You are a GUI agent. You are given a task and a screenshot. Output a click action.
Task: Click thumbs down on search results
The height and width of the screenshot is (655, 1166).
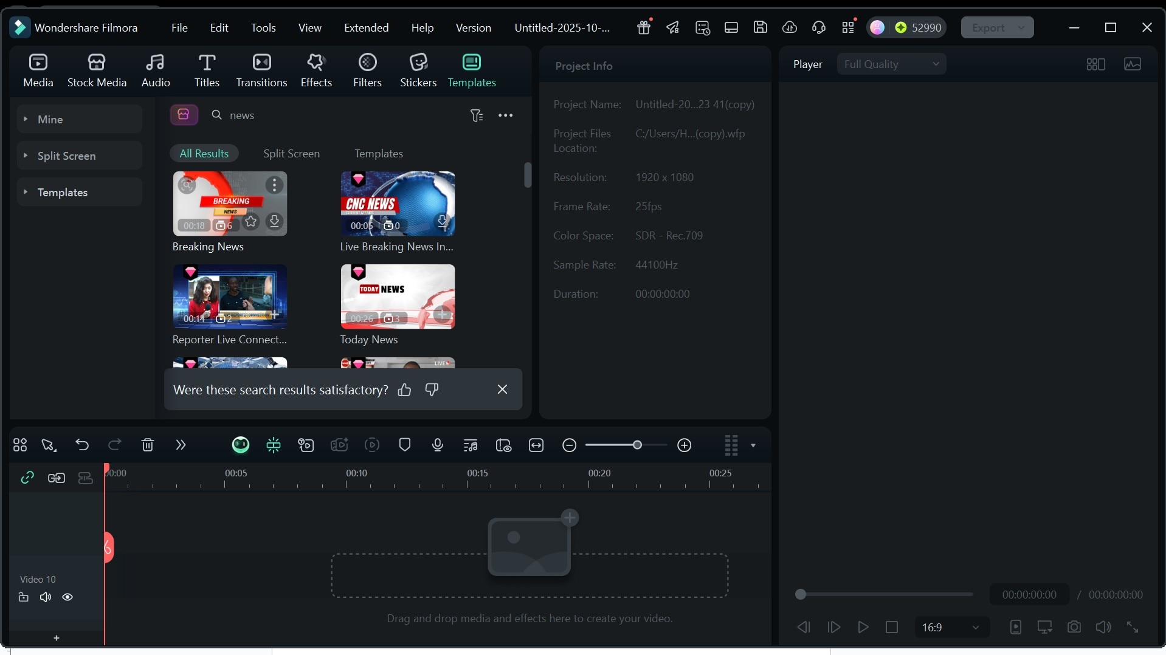click(x=432, y=389)
